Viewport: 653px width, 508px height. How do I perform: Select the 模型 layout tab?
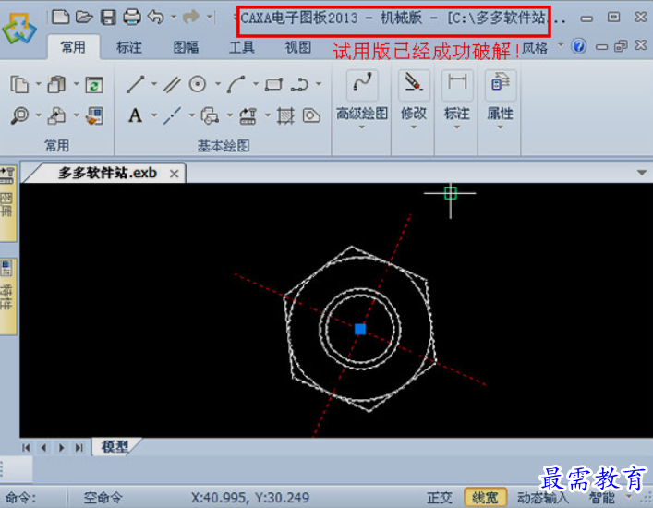tap(115, 447)
